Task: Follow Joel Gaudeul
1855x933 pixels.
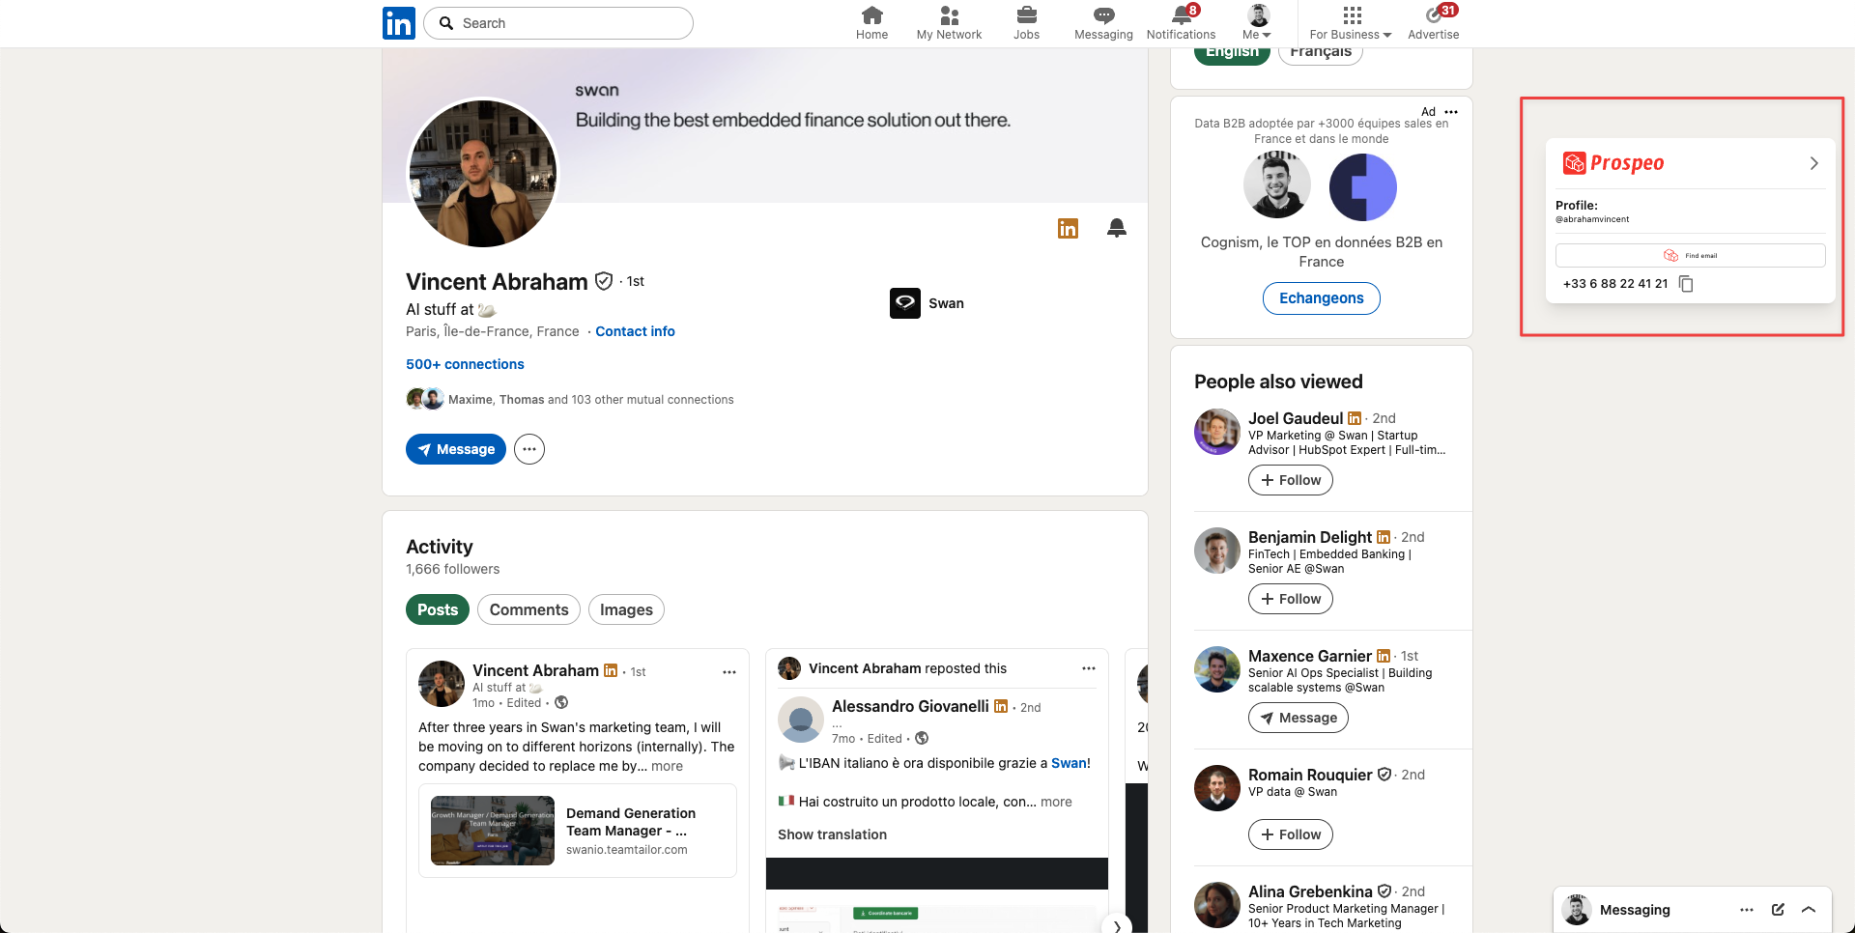Action: pyautogui.click(x=1290, y=480)
